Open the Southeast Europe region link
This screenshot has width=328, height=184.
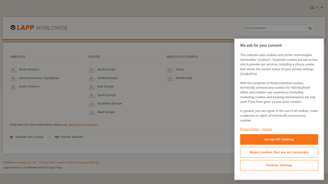[x=109, y=103]
